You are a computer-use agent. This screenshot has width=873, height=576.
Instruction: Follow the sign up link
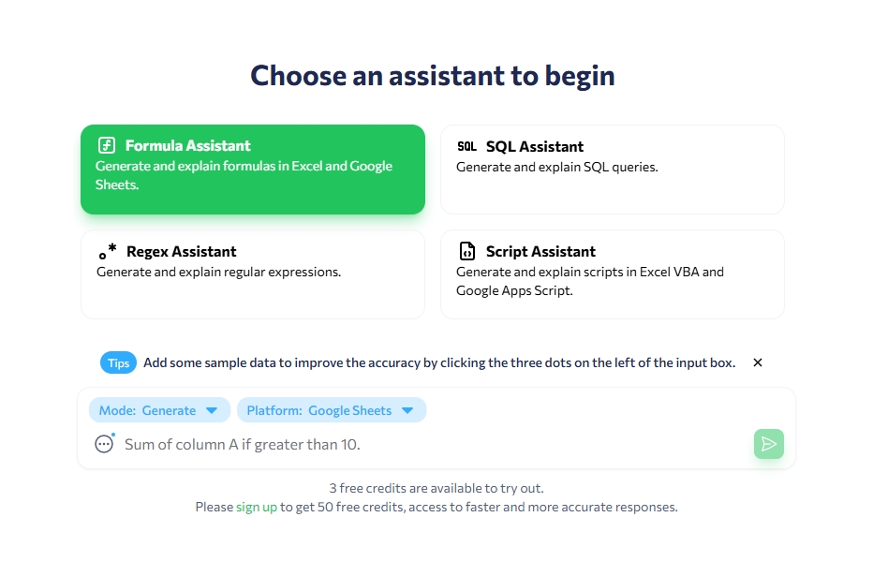(x=256, y=507)
